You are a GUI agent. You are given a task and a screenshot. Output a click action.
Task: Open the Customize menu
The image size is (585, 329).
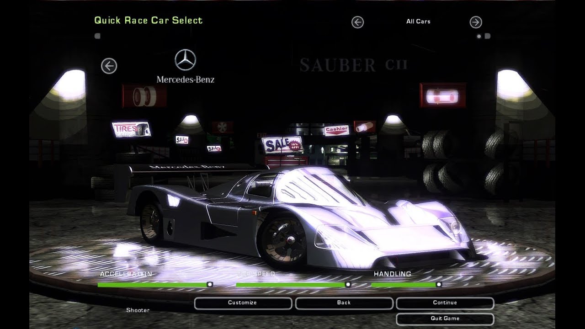coord(243,303)
